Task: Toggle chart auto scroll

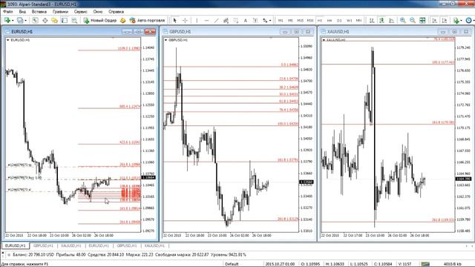Action: click(434, 20)
